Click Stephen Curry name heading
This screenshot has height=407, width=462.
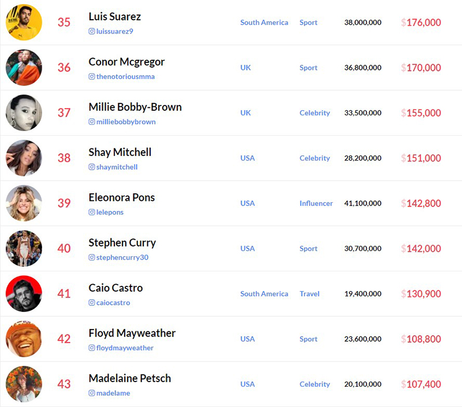[122, 242]
